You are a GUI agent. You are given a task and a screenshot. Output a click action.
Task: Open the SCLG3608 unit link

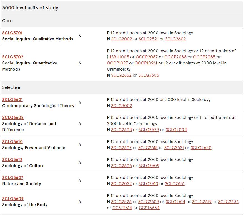coord(13,118)
